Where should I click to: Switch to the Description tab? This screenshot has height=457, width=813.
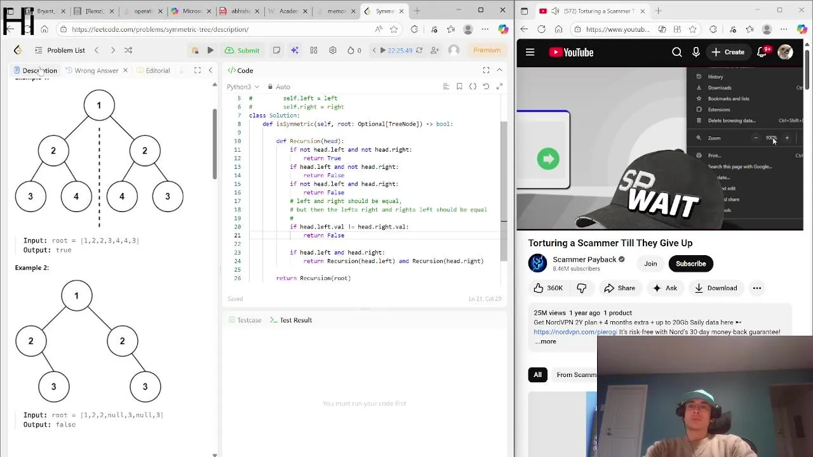pyautogui.click(x=36, y=70)
